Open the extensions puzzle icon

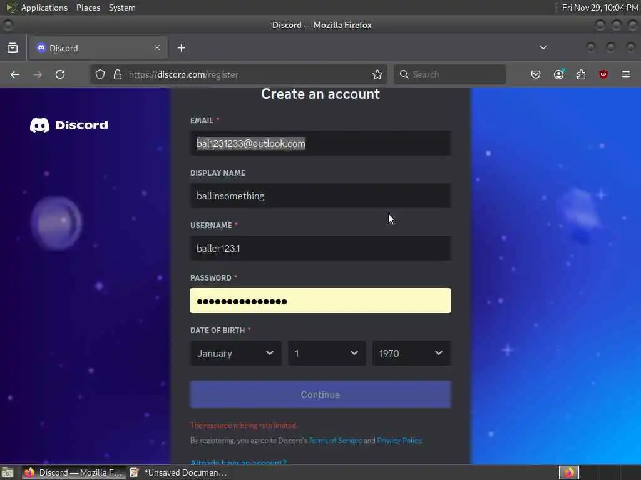[581, 75]
